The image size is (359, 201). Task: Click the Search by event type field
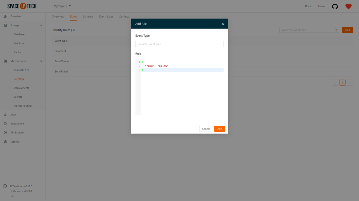click(x=306, y=30)
